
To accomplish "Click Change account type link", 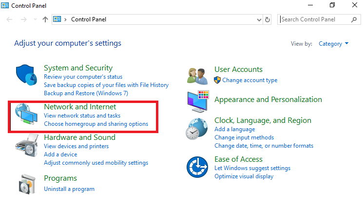I will (249, 80).
